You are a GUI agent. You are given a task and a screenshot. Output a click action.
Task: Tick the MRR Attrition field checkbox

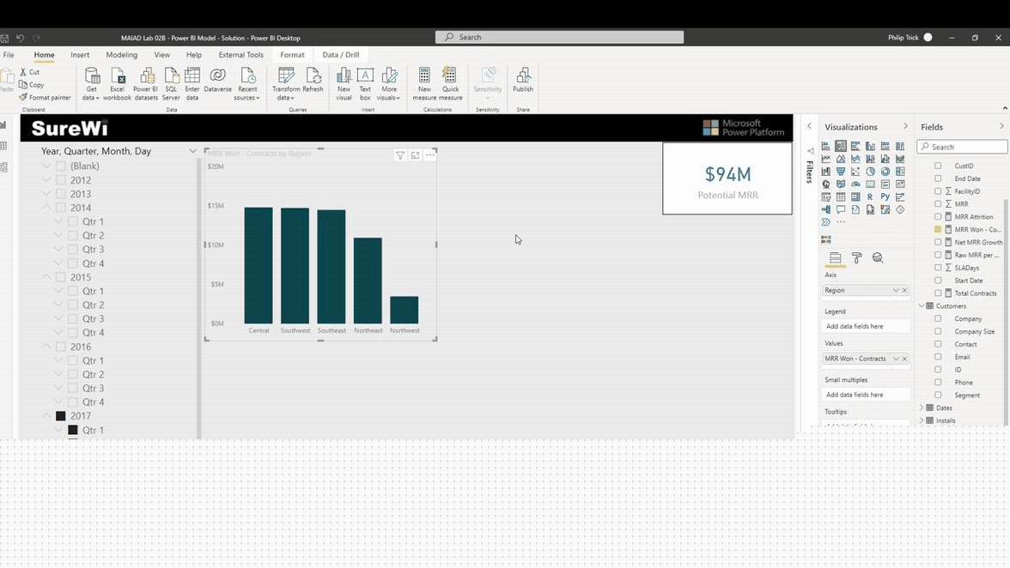point(938,217)
